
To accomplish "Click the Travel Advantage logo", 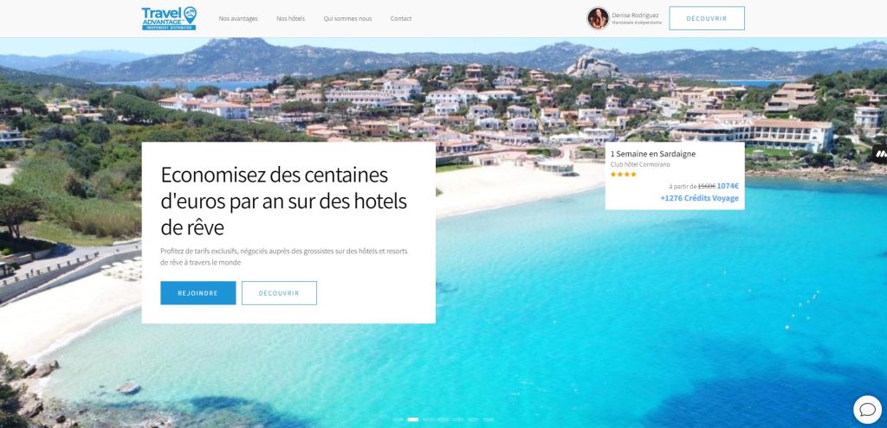I will (169, 18).
